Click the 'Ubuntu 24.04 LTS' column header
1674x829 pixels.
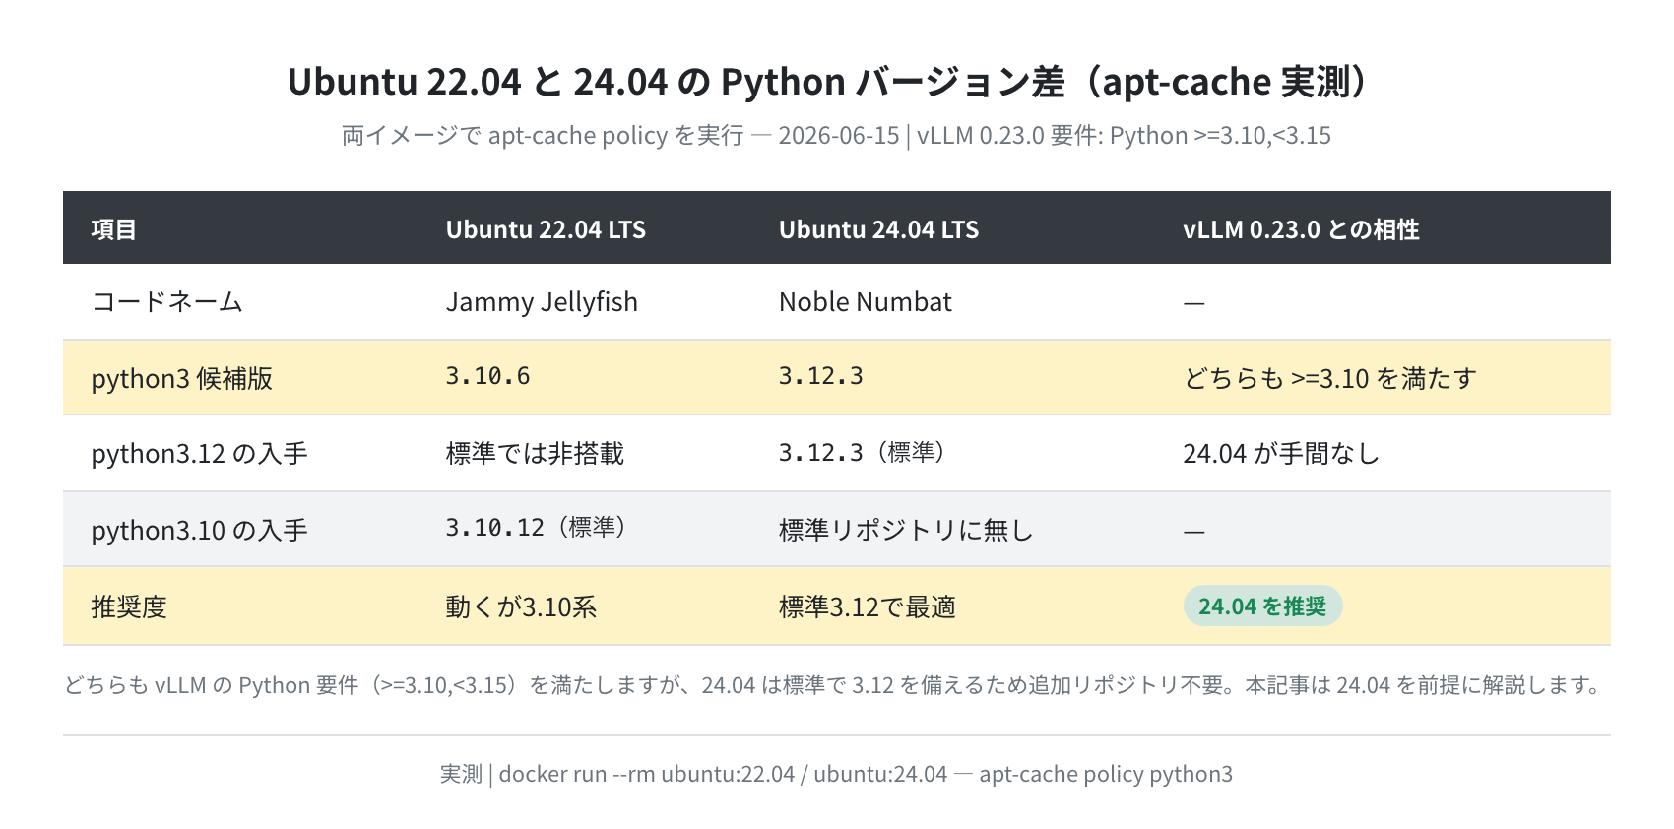click(x=878, y=229)
